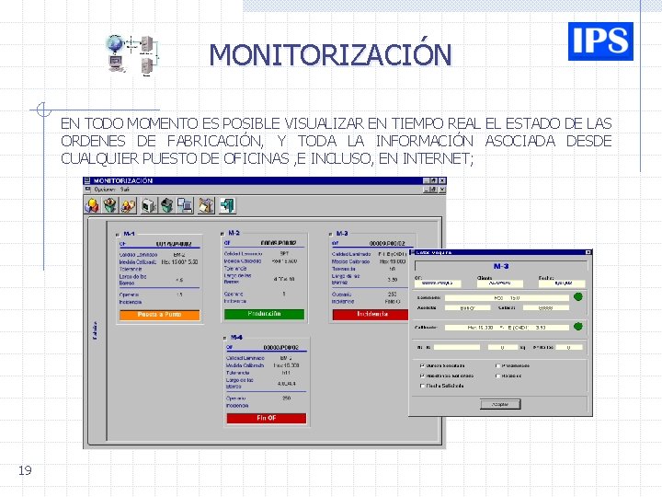
Task: Click the green Producción status bar
Action: (x=264, y=314)
